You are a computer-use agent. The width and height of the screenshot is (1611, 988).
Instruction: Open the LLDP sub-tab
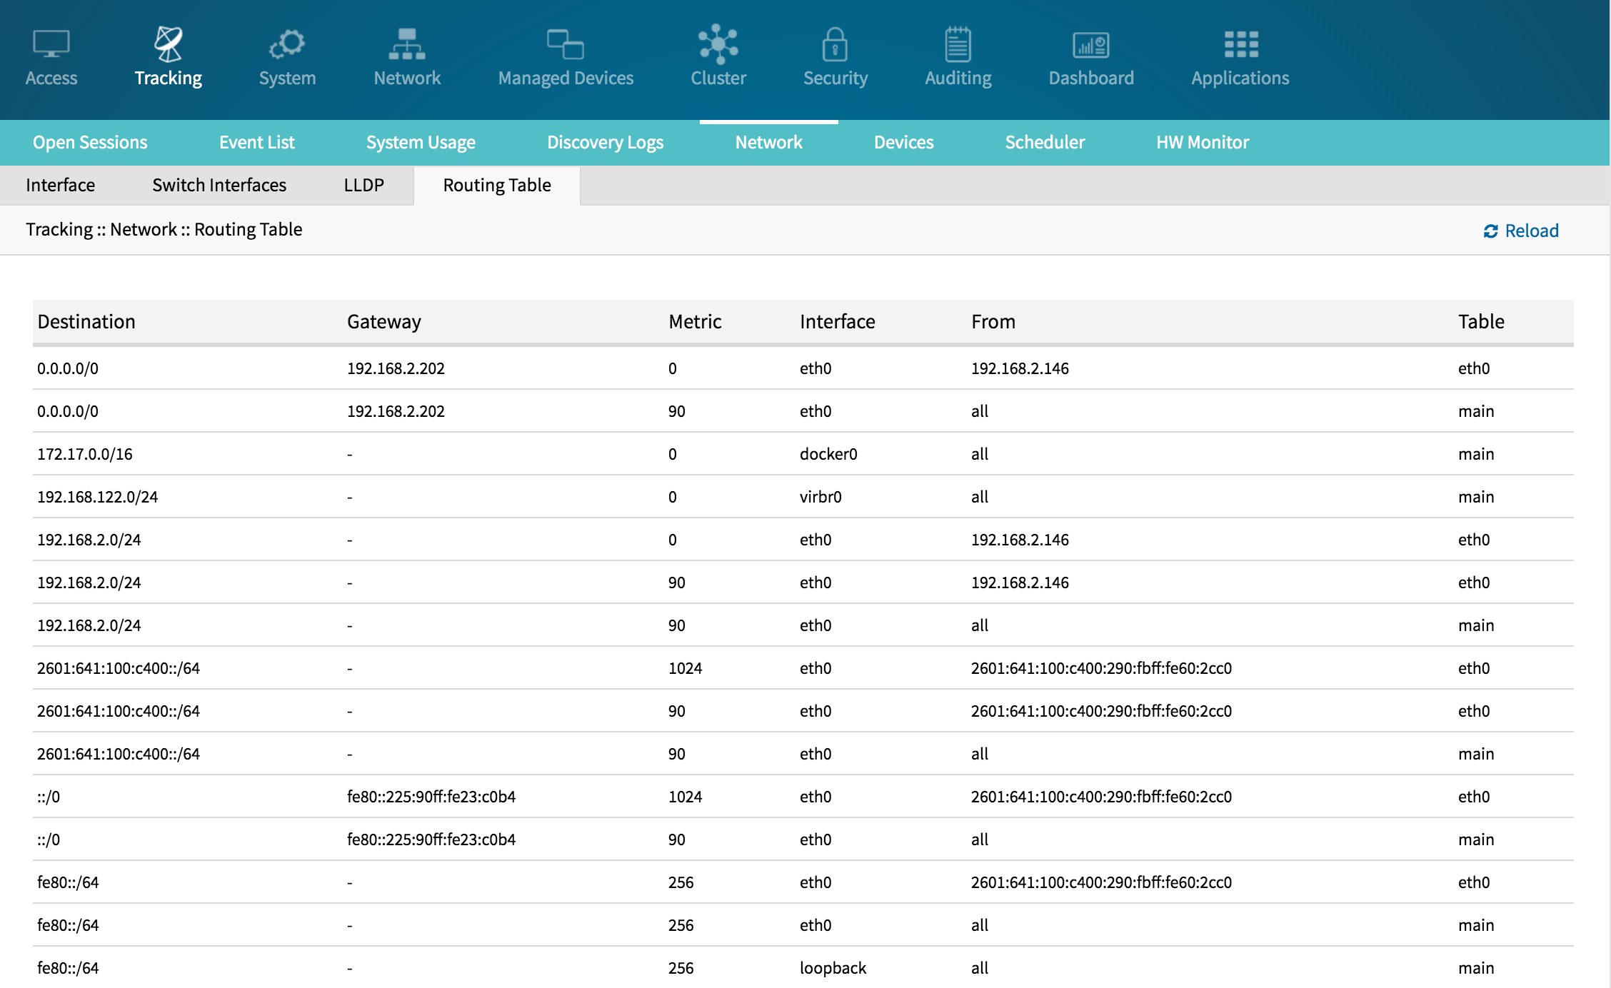click(363, 185)
